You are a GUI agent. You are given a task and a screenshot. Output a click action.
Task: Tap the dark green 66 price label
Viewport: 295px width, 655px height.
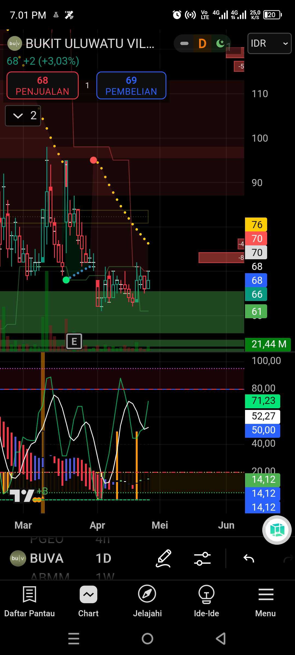pos(256,294)
